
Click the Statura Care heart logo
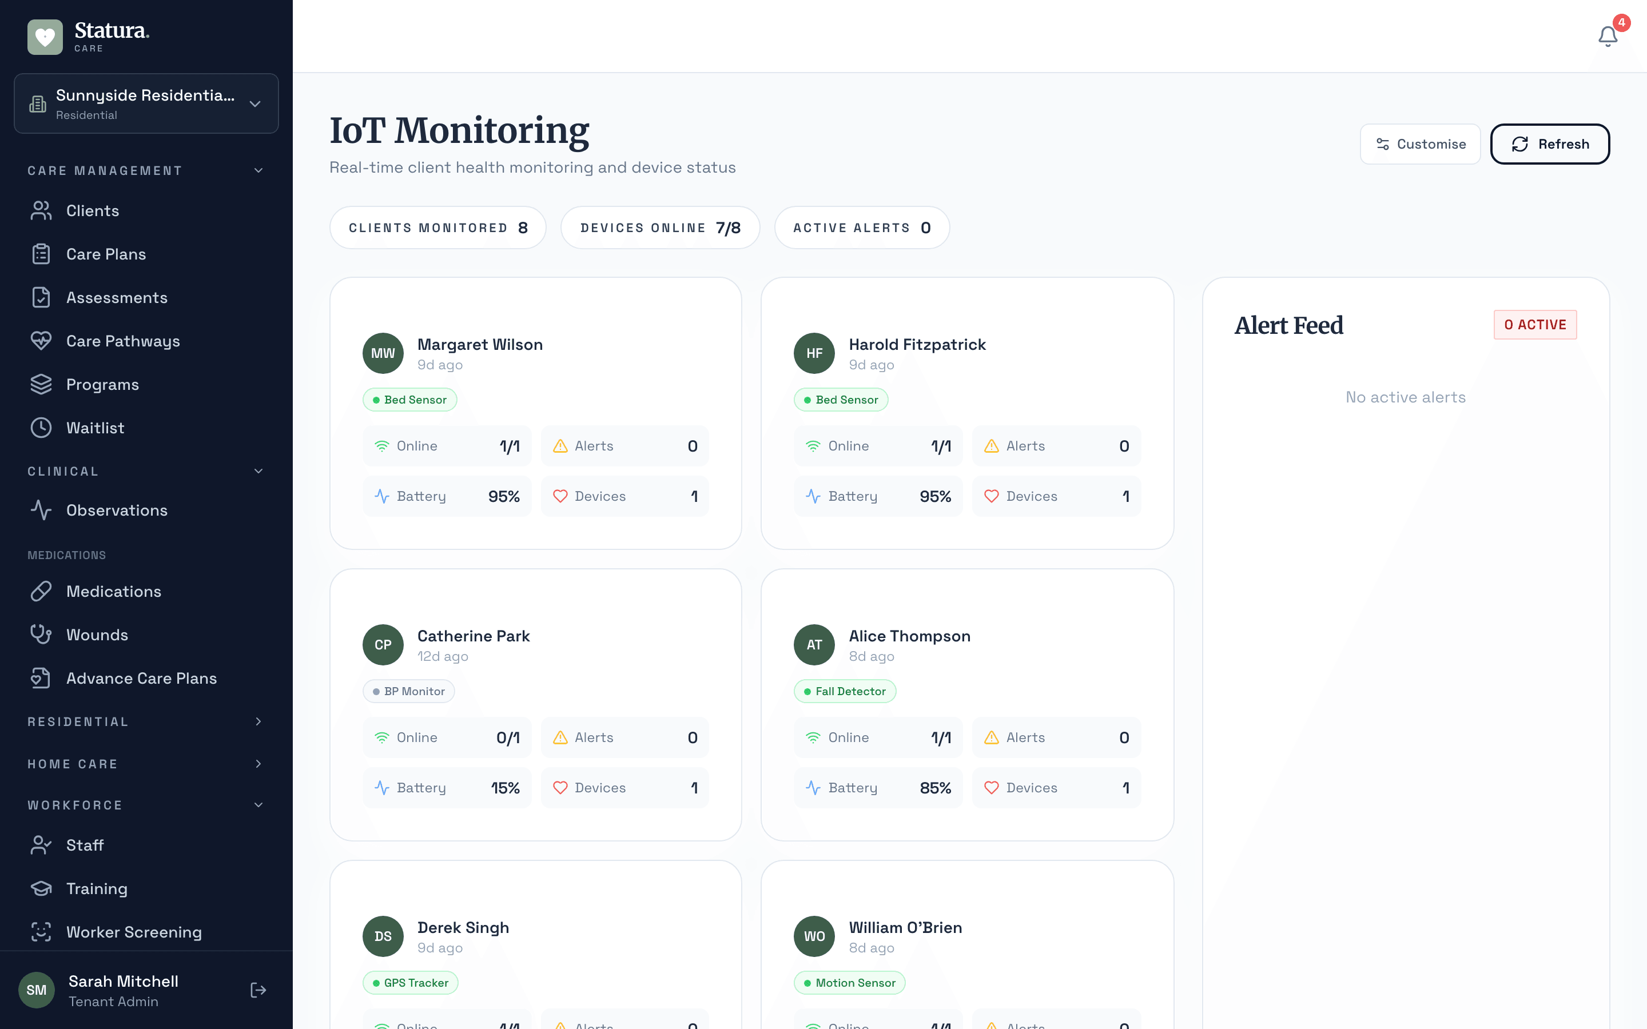pos(45,37)
